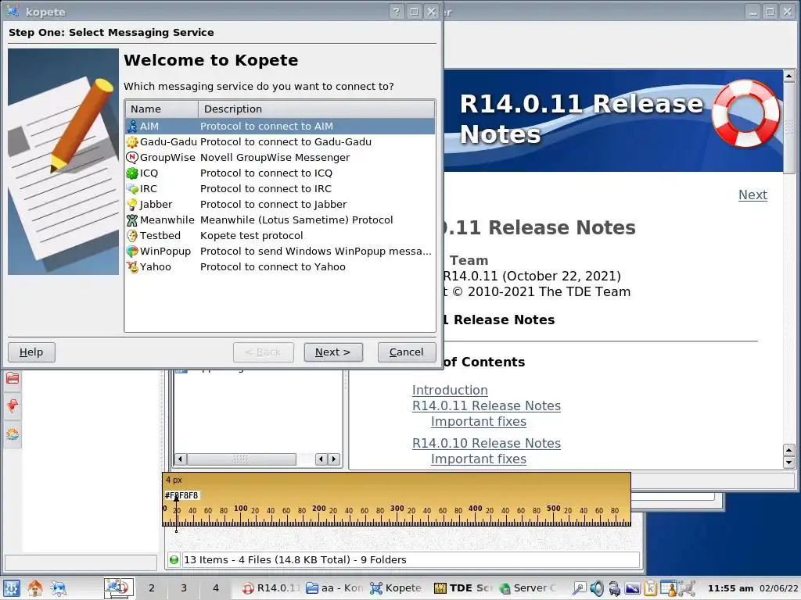801x600 pixels.
Task: Select 'Protocol to connect to Jabber' text
Action: (x=273, y=205)
